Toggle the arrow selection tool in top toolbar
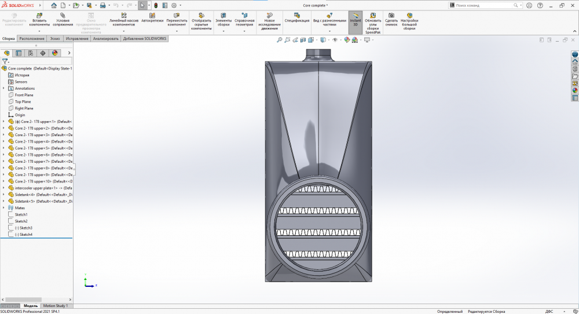 pos(142,5)
